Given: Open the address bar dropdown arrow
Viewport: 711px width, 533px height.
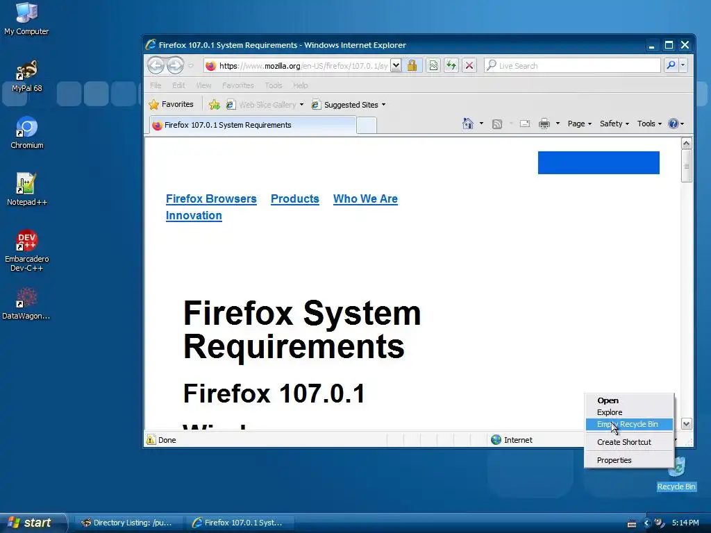Looking at the screenshot, I should click(x=396, y=66).
